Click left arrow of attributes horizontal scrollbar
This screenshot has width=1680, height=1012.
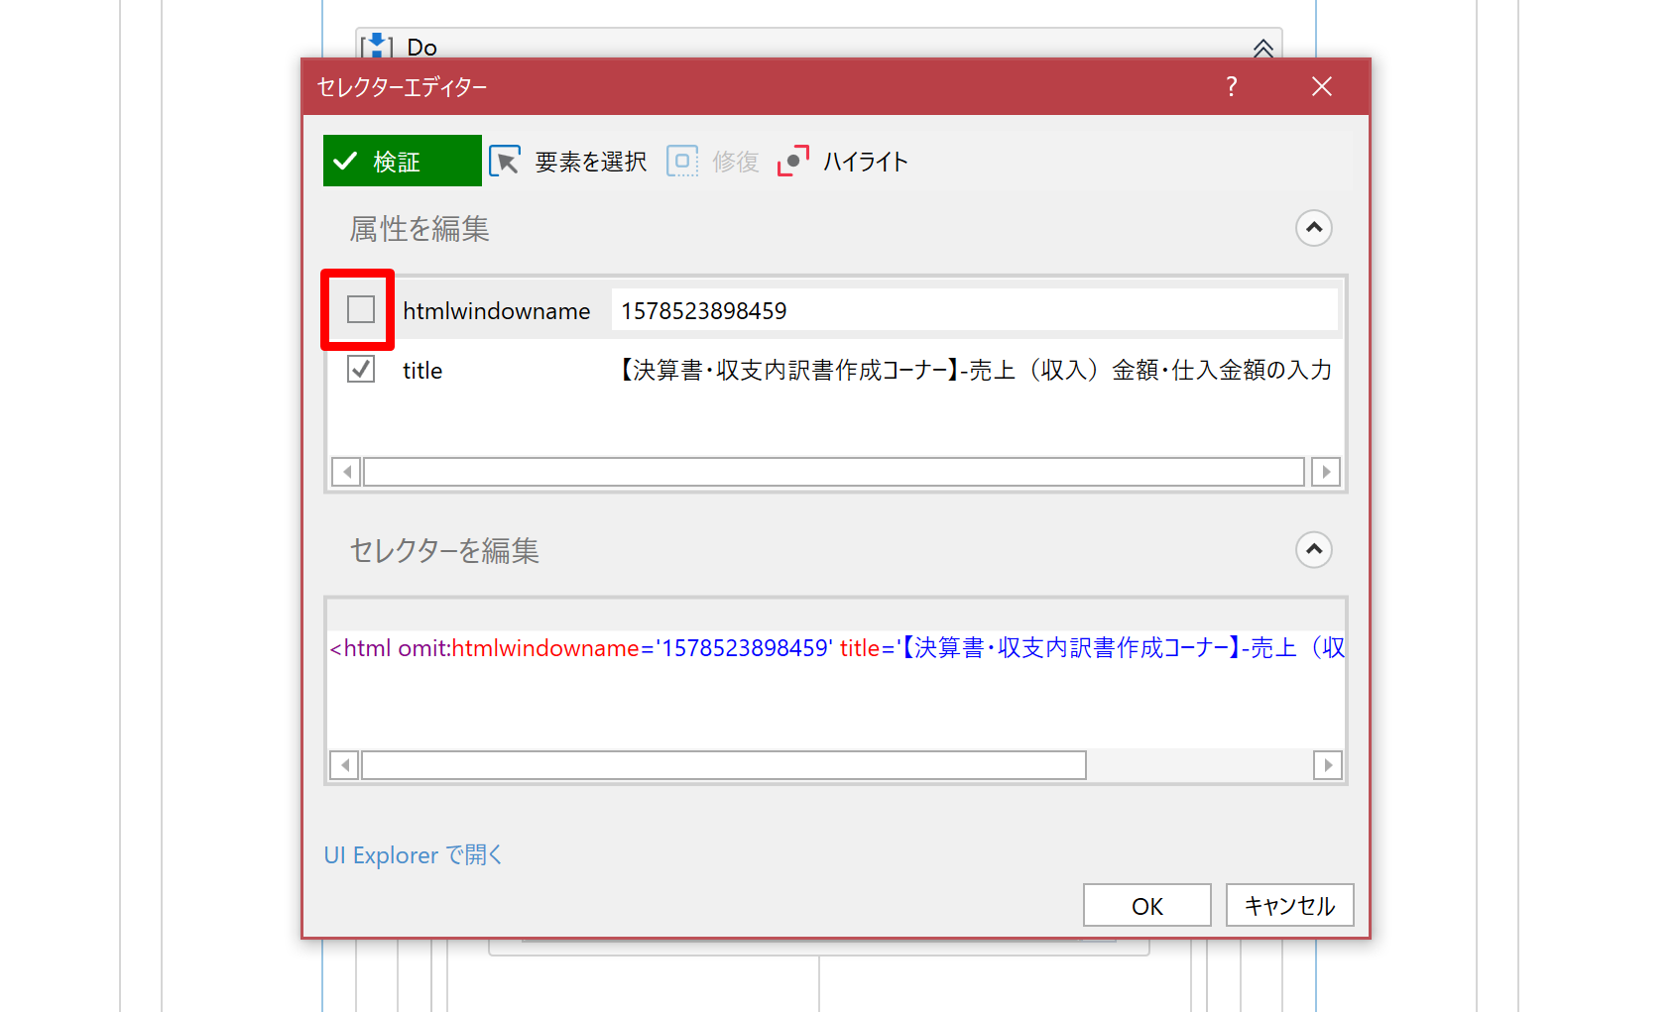[x=346, y=472]
